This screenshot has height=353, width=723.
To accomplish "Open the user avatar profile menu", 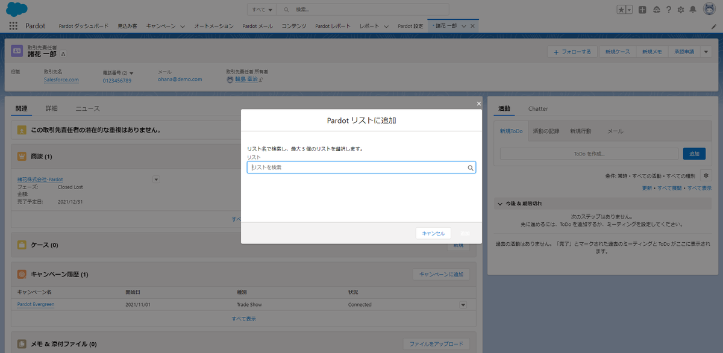I will click(709, 10).
